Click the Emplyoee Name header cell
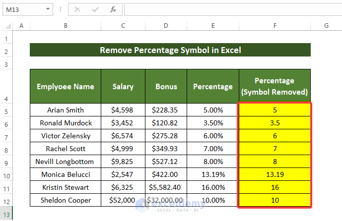The width and height of the screenshot is (342, 221). (x=66, y=86)
